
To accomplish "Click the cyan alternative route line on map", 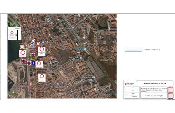I will (32, 47).
